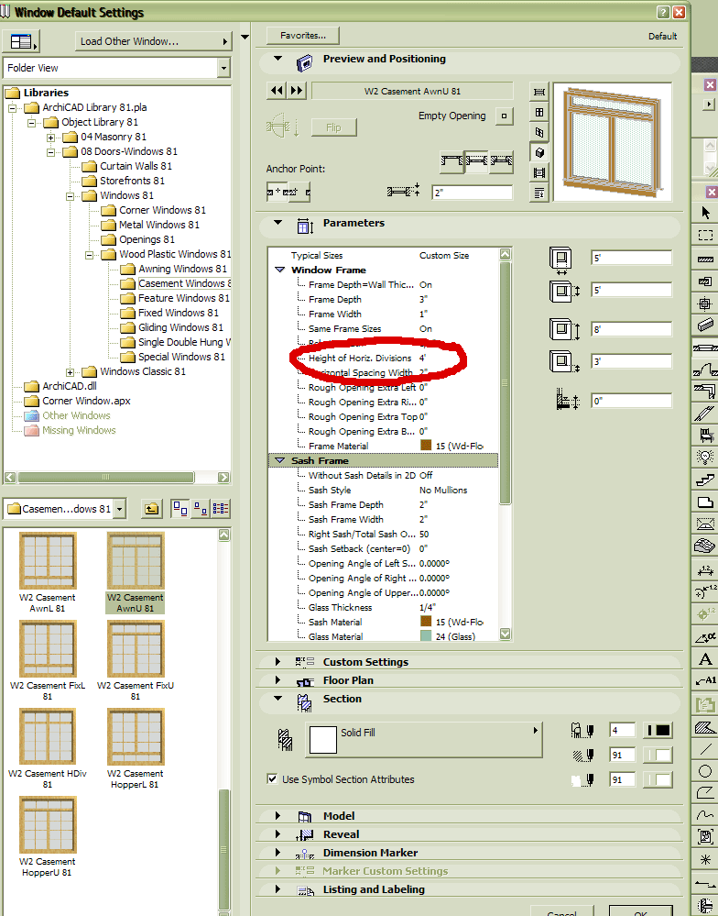
Task: Collapse the Window Frame parameter group
Action: (280, 270)
